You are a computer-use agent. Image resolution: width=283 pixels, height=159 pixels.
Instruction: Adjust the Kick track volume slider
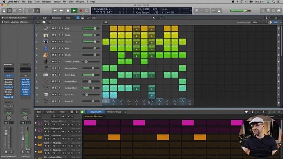(91, 28)
